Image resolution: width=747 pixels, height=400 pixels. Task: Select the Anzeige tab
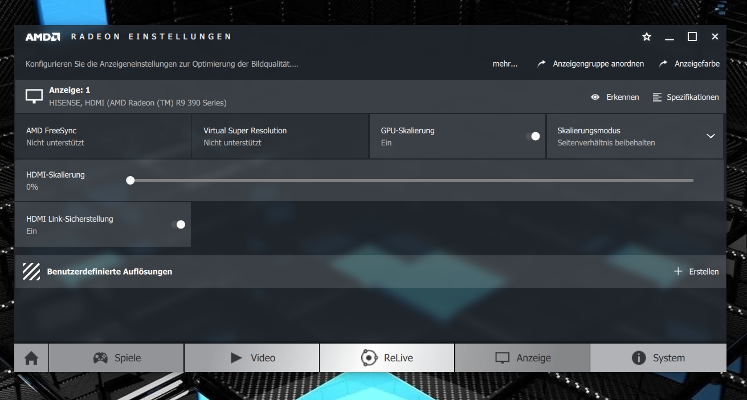pyautogui.click(x=523, y=358)
